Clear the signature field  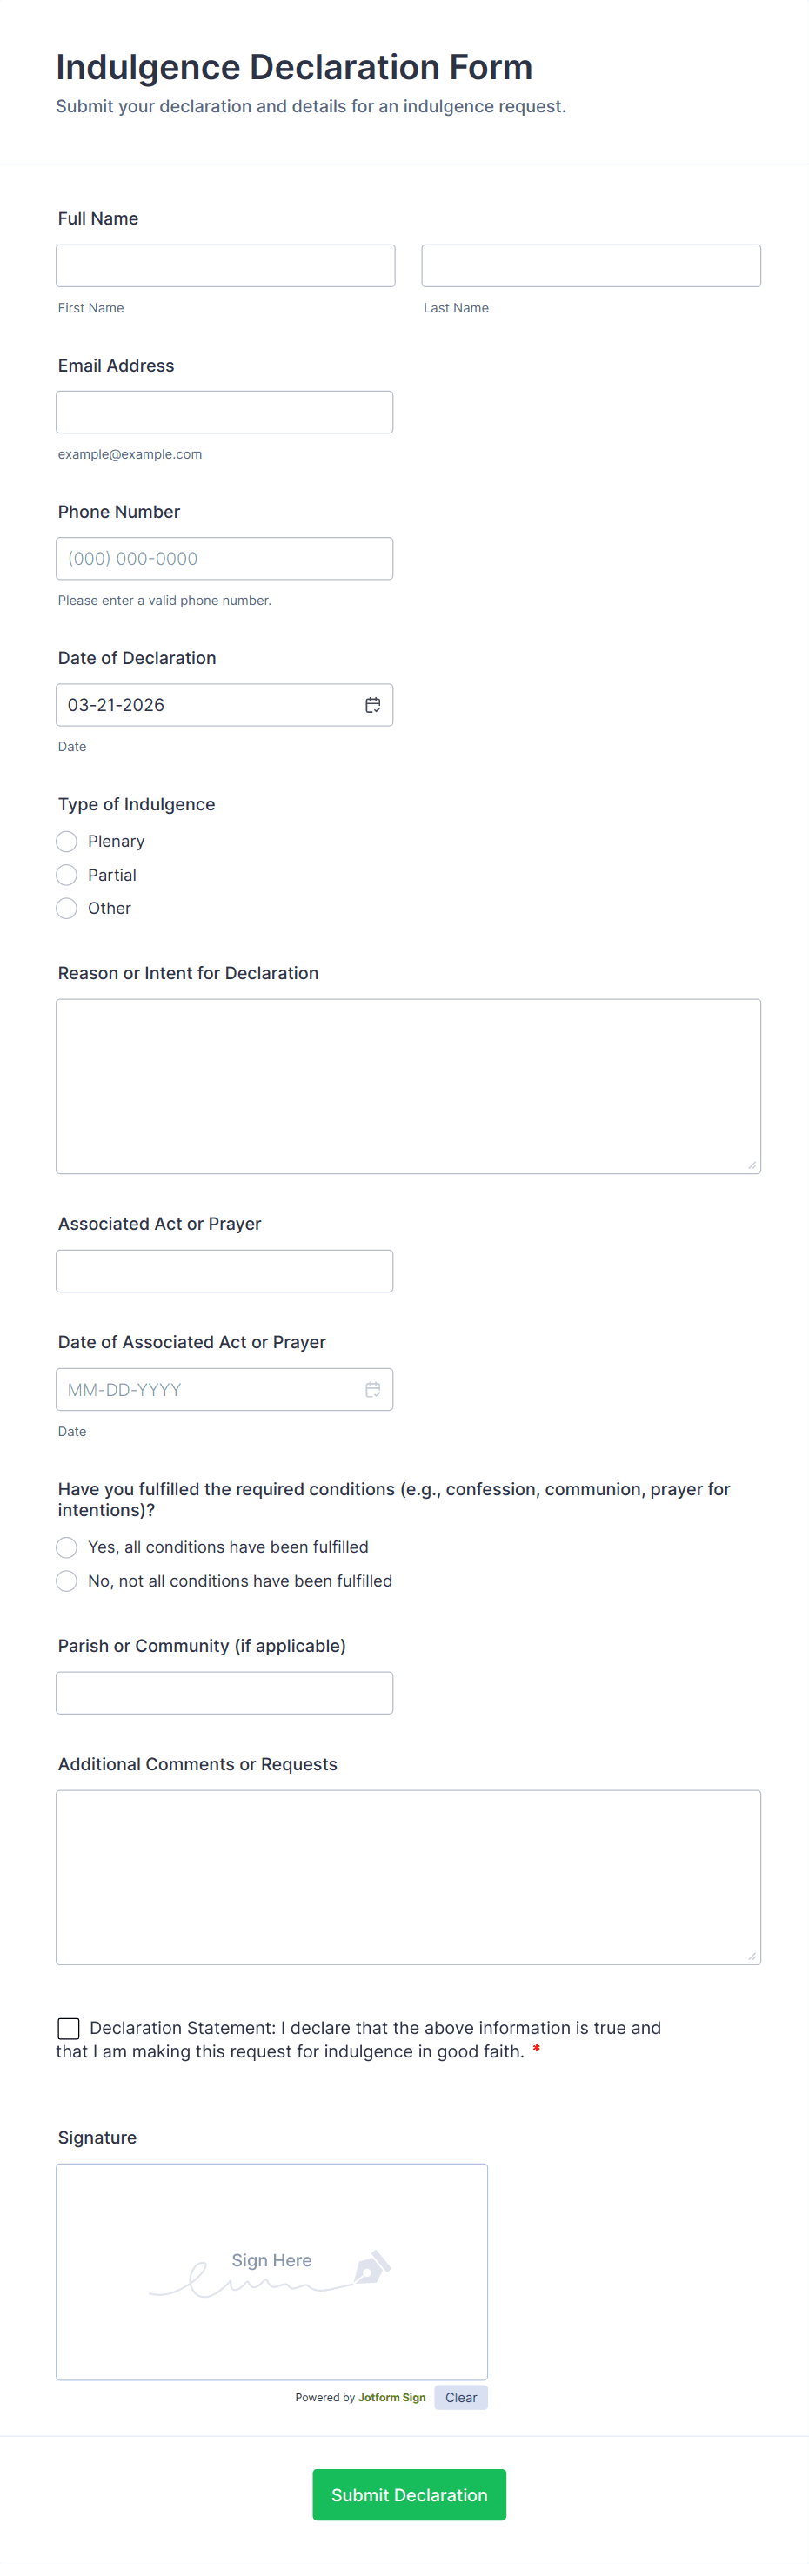tap(459, 2397)
